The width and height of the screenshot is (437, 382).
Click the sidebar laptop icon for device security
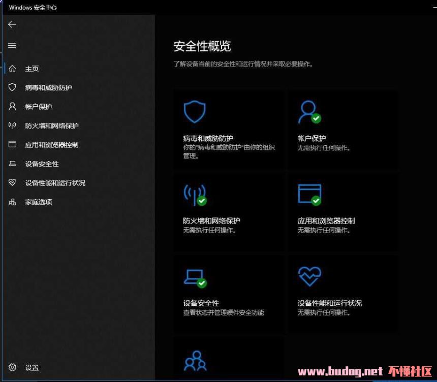12,164
